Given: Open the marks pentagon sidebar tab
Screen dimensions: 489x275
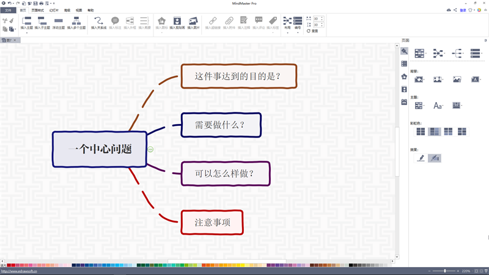Looking at the screenshot, I should point(404,76).
